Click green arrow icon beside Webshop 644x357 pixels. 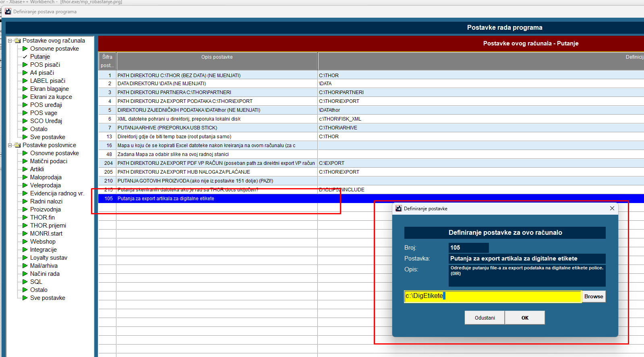[25, 242]
